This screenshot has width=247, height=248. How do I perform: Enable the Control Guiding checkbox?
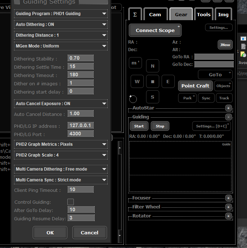71,202
